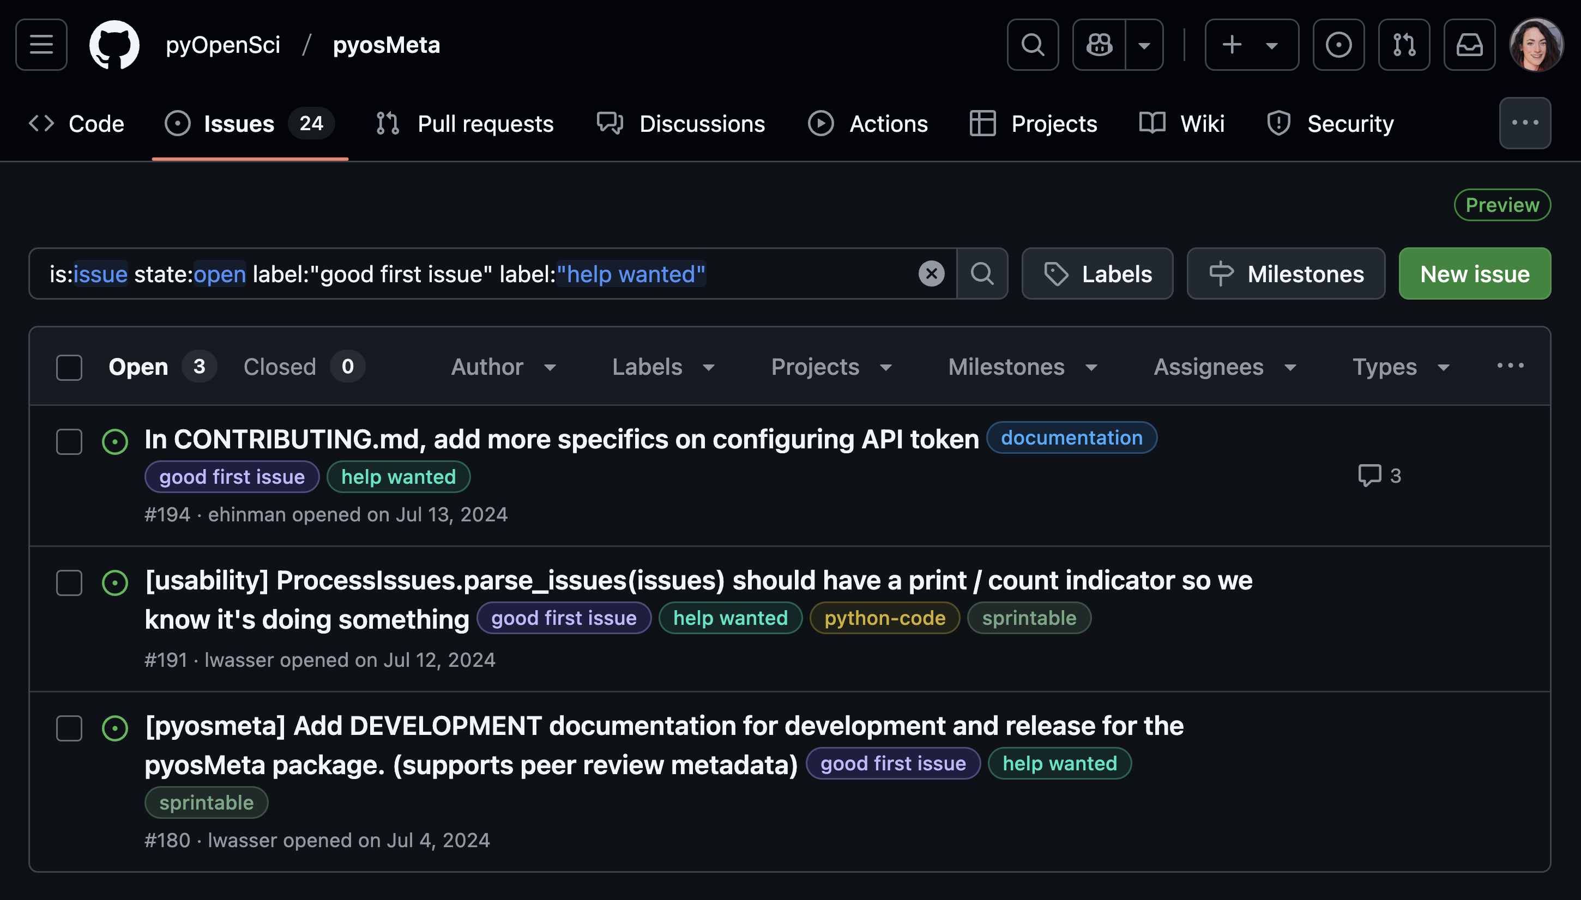Go to GitHub home via Octocat logo
The image size is (1581, 900).
[x=114, y=45]
